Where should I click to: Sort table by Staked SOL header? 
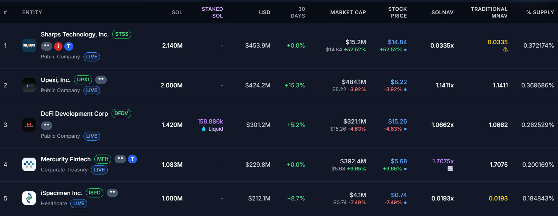212,12
